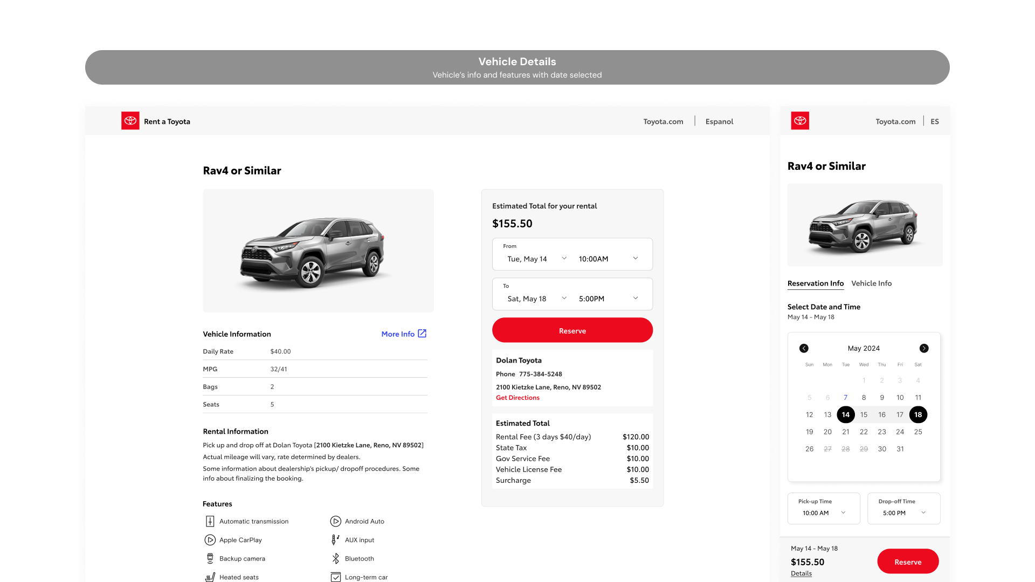The height and width of the screenshot is (582, 1035).
Task: Click the May 2024 month label
Action: [864, 348]
